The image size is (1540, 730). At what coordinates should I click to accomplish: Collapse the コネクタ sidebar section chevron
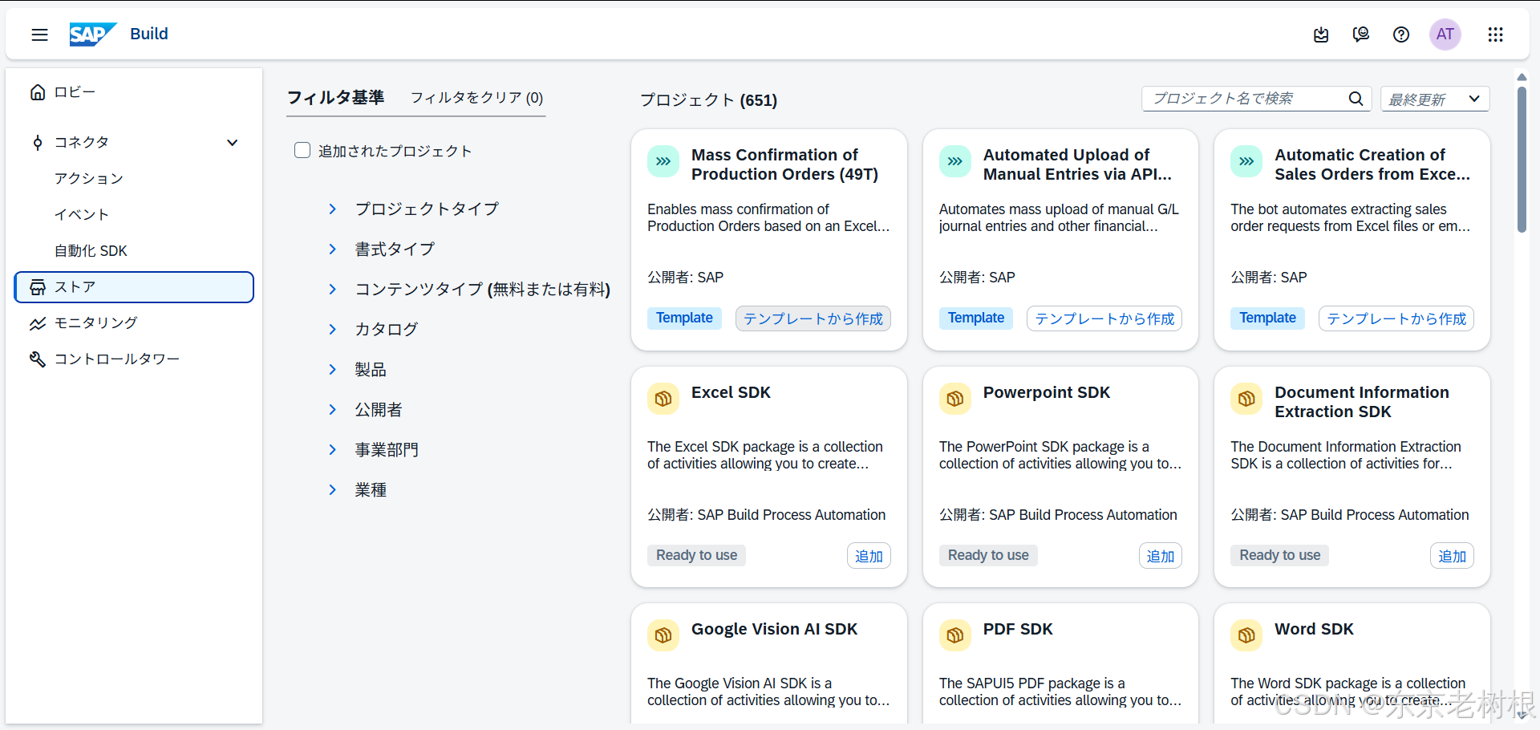click(x=233, y=143)
